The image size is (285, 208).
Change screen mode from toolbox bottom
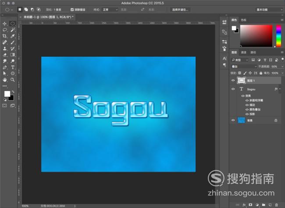point(13,106)
